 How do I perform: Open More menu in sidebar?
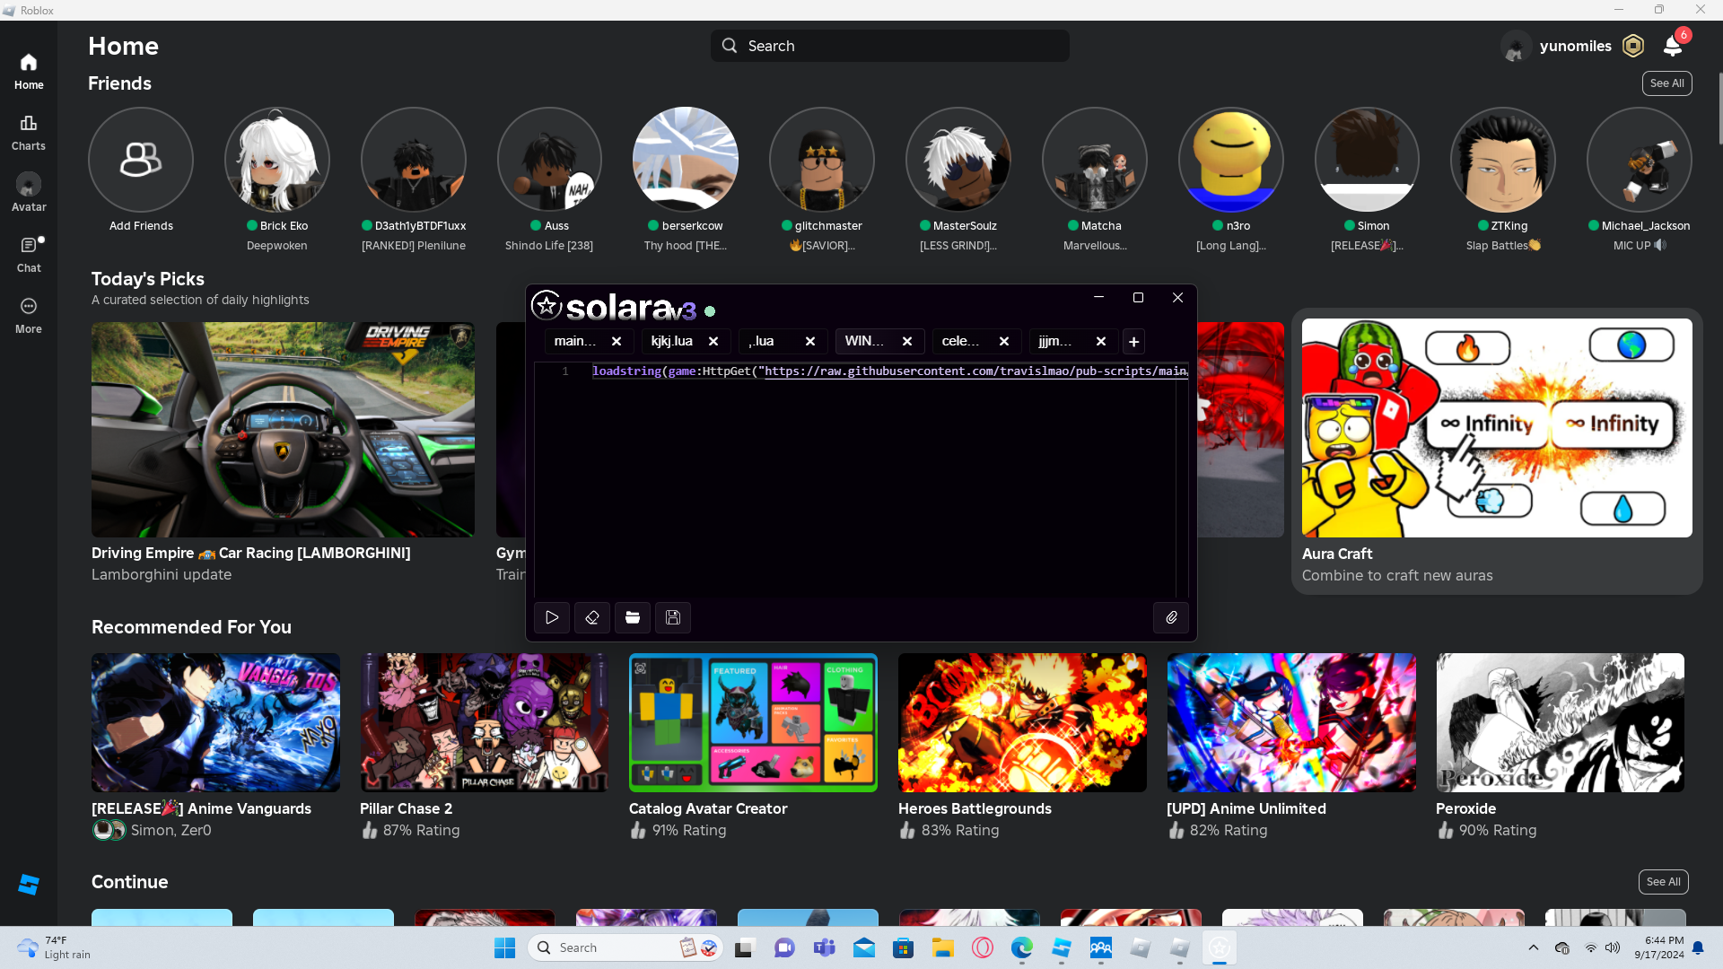29,315
